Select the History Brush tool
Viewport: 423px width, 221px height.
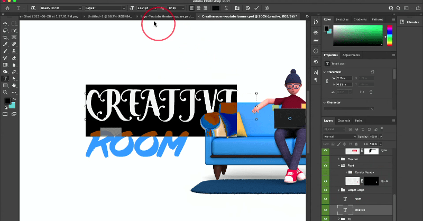coord(5,58)
